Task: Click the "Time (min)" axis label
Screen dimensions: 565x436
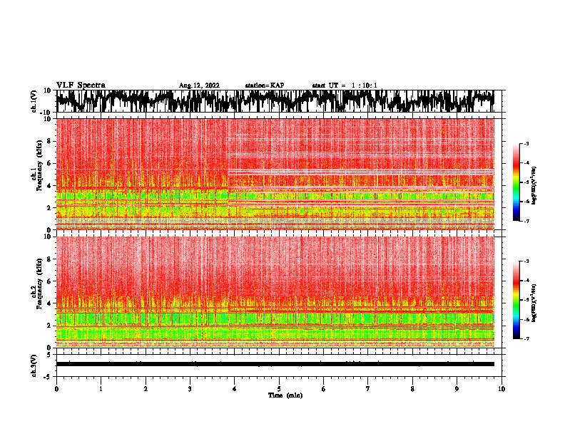Action: [285, 395]
